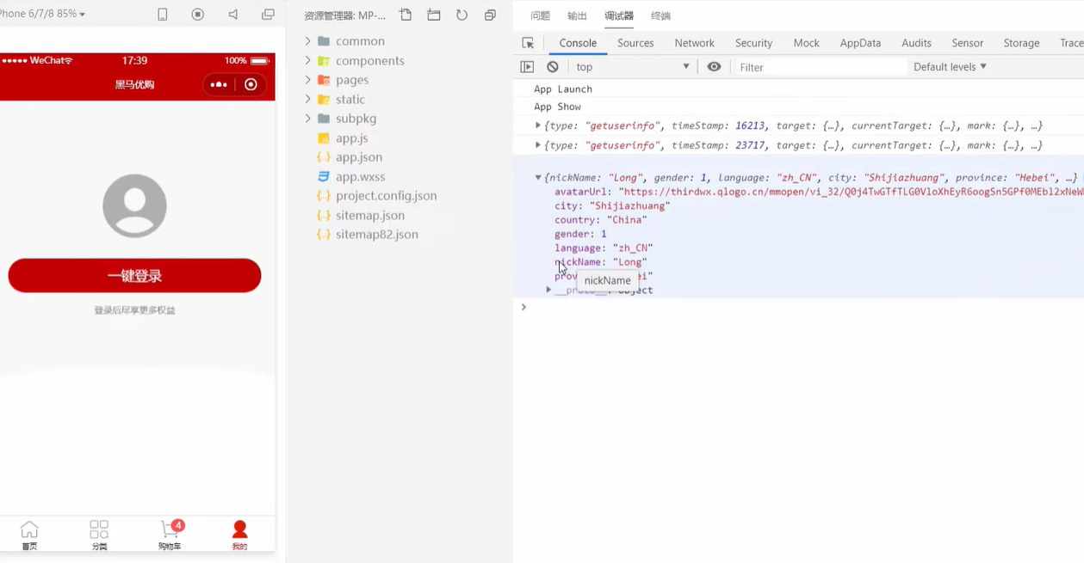Screen dimensions: 1084x563
Task: Expand the getuserinfo log with timeStamp 16213
Action: [x=538, y=125]
